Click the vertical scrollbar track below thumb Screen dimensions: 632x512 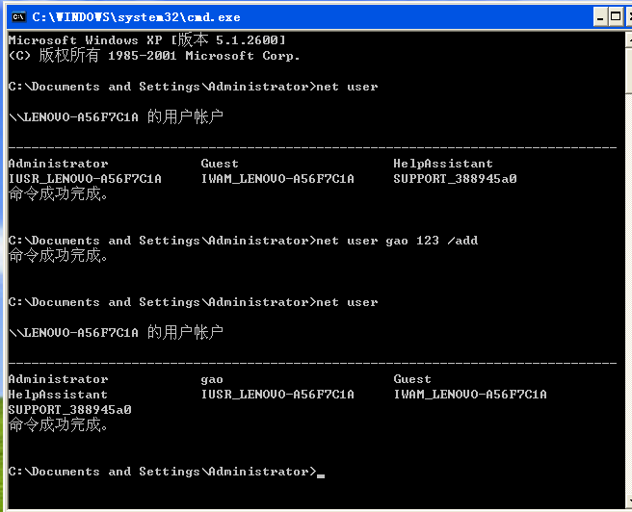(629, 293)
